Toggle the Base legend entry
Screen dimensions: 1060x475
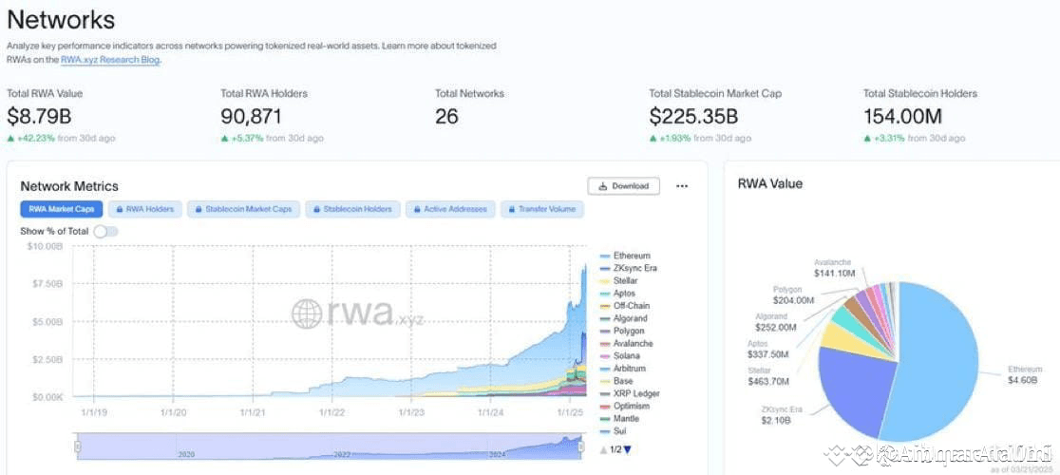(615, 381)
